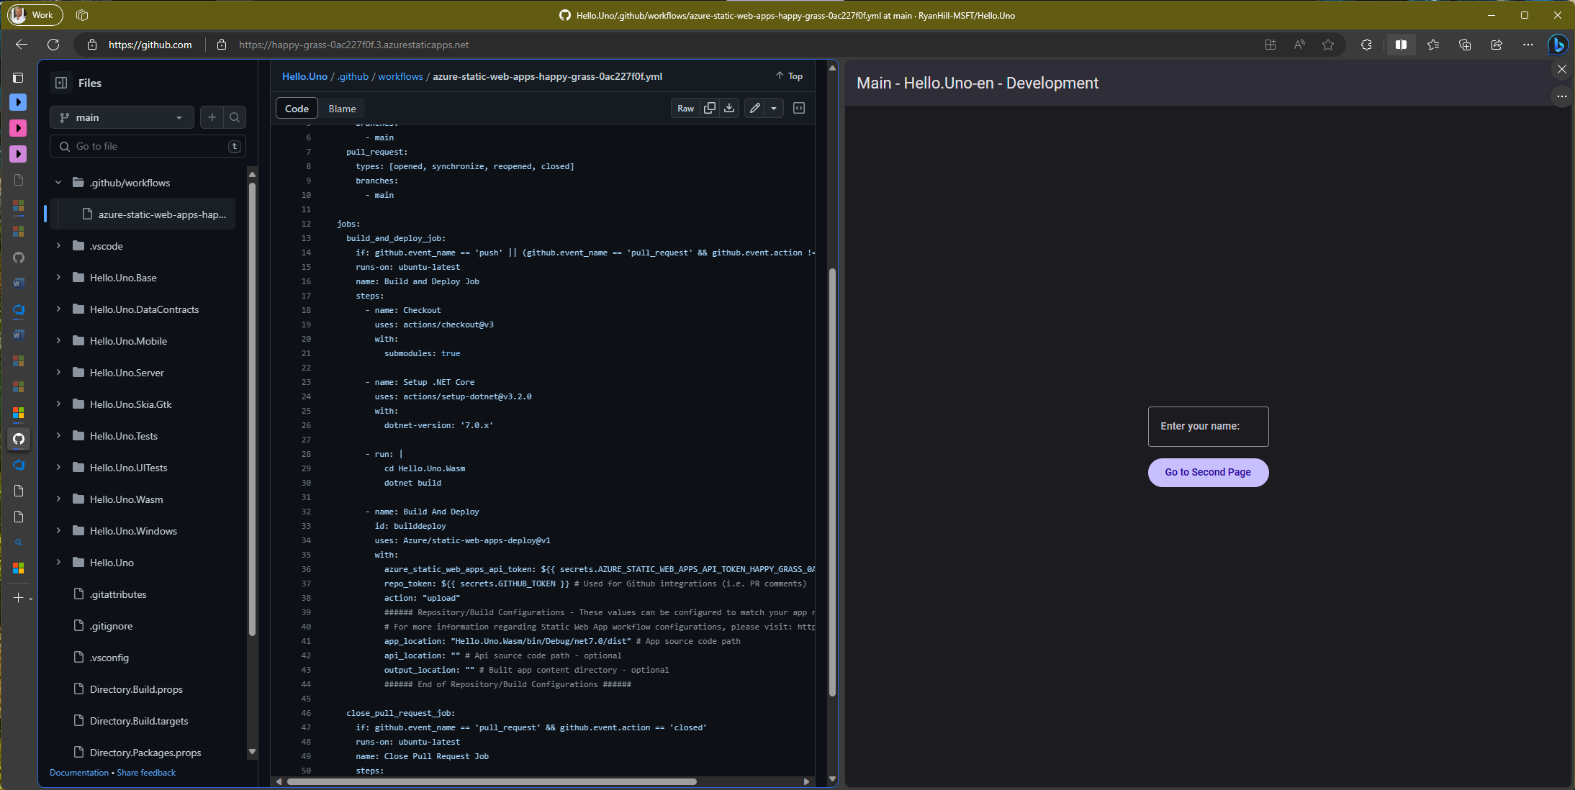1575x790 pixels.
Task: Open symbols panel icon
Action: point(799,108)
